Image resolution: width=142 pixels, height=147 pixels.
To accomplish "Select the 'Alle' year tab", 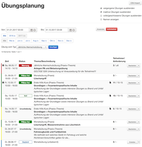I will point(4,36).
